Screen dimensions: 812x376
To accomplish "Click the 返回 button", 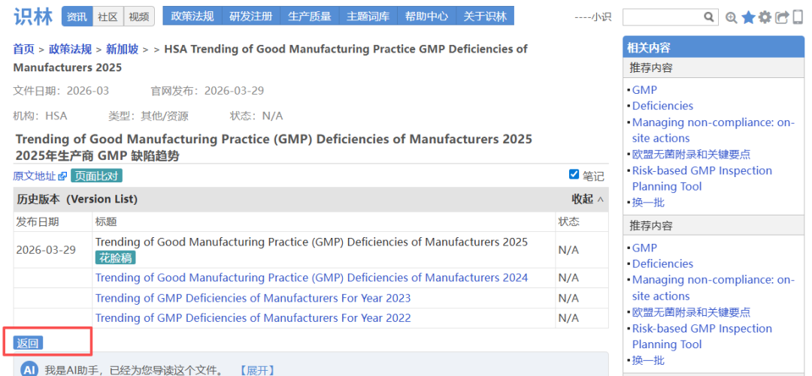I will [28, 343].
